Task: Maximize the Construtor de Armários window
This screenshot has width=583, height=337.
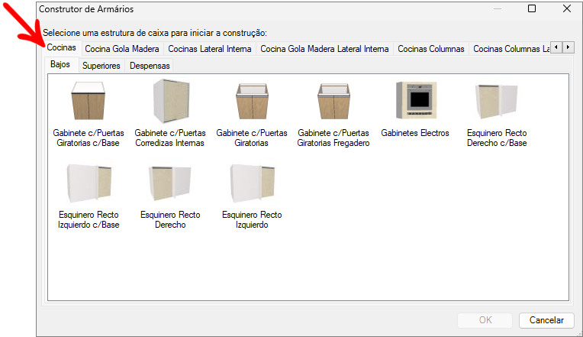Action: [532, 8]
